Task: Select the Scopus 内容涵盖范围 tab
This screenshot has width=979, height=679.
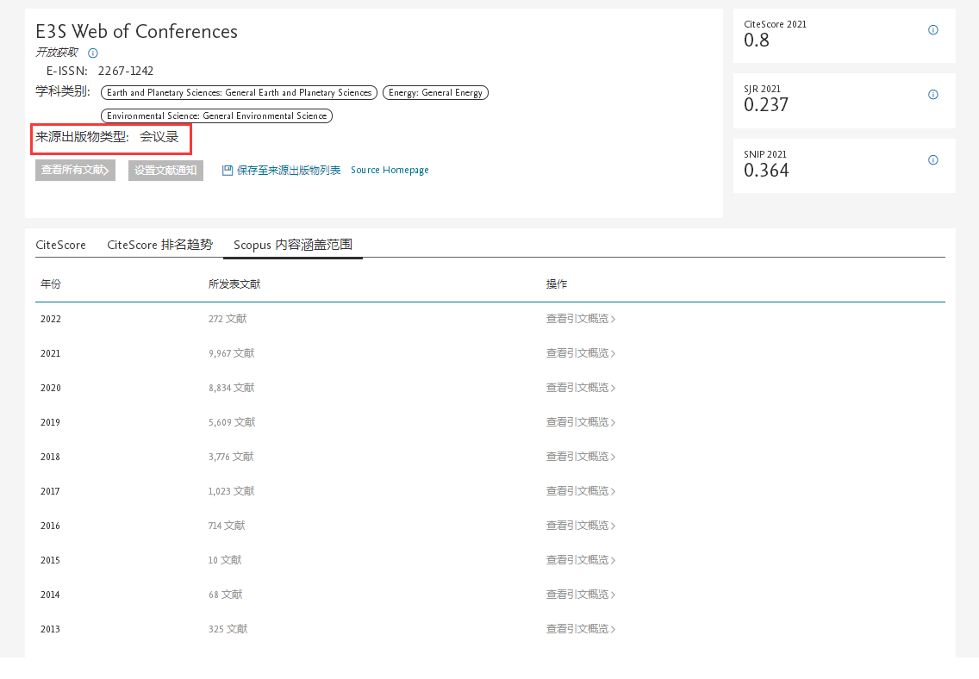Action: click(x=292, y=245)
